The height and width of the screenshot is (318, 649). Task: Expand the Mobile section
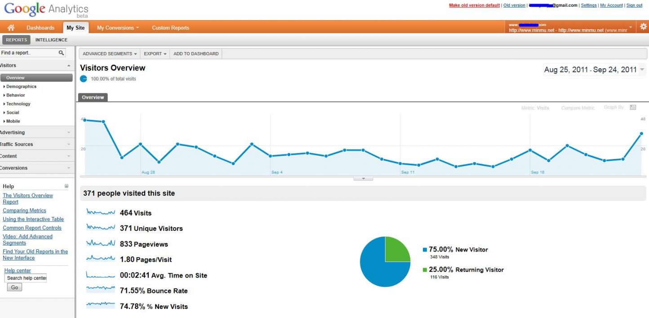12,121
